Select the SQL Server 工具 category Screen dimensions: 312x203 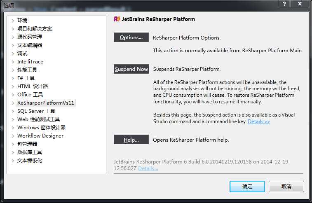tap(36, 111)
